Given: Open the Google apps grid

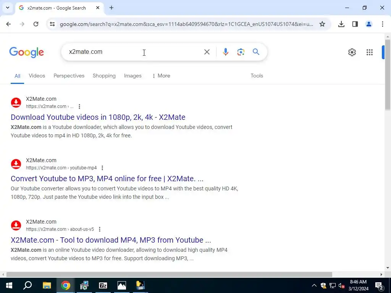Looking at the screenshot, I should tap(370, 52).
